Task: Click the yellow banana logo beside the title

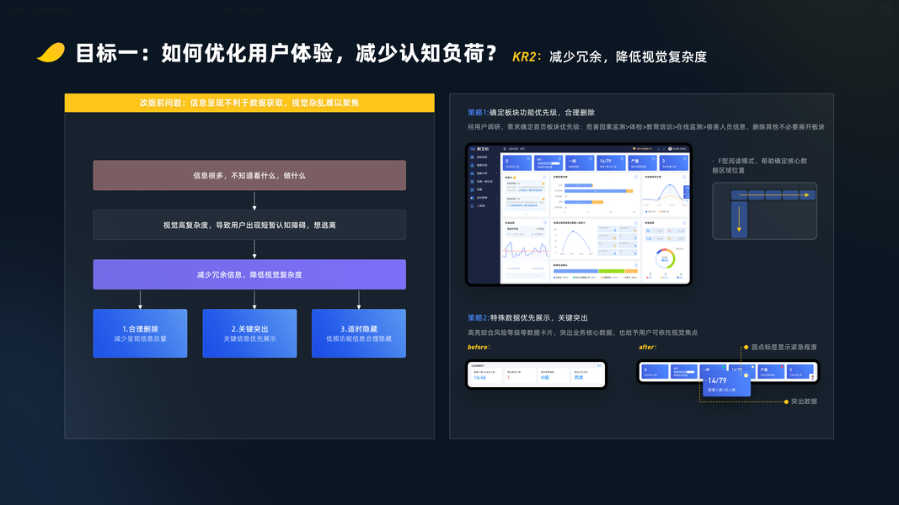Action: tap(51, 52)
